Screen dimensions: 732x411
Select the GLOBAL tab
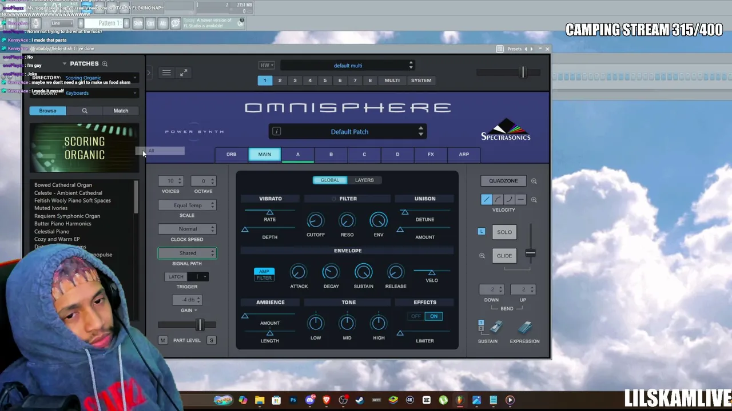pyautogui.click(x=330, y=180)
